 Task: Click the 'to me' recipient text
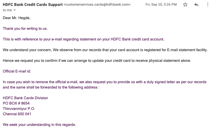point(8,10)
